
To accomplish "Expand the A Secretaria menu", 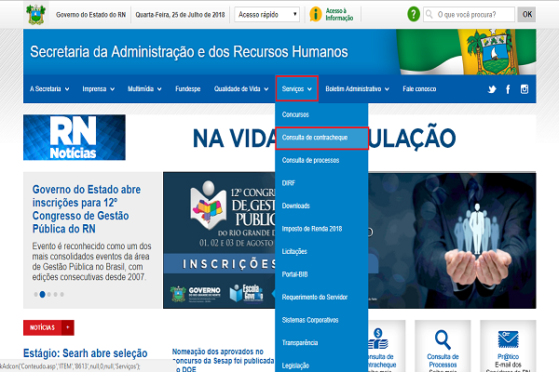I will [x=49, y=89].
